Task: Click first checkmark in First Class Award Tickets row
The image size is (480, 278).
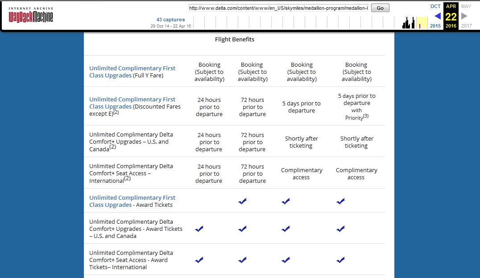Action: [x=243, y=201]
